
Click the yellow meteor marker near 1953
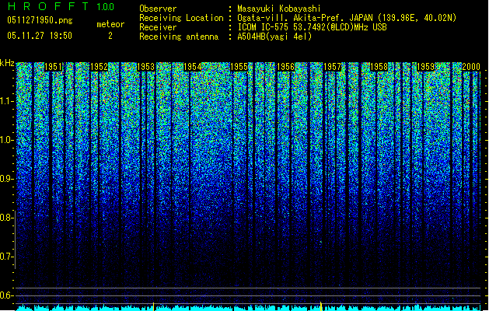click(x=154, y=306)
